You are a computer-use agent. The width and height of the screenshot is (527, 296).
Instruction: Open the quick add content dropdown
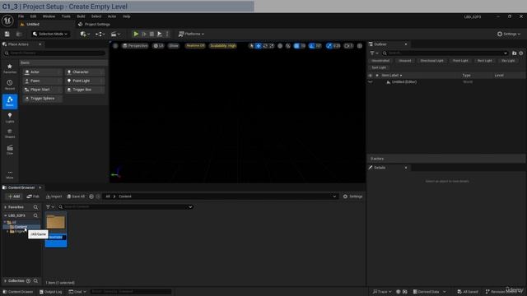(85, 34)
